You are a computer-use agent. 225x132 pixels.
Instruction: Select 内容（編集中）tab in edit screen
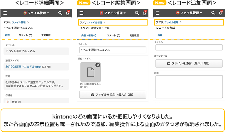[x=89, y=35]
